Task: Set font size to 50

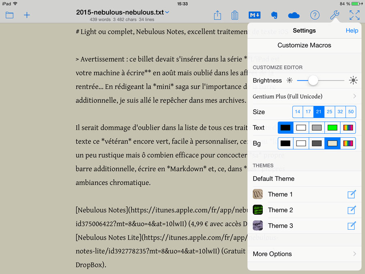Action: click(351, 112)
